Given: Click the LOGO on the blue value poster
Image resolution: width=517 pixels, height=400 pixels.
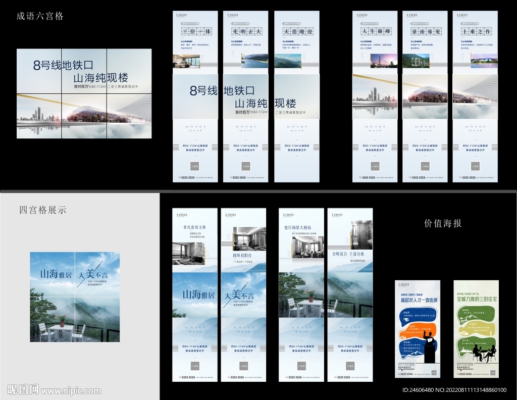Looking at the screenshot, I should click(403, 285).
